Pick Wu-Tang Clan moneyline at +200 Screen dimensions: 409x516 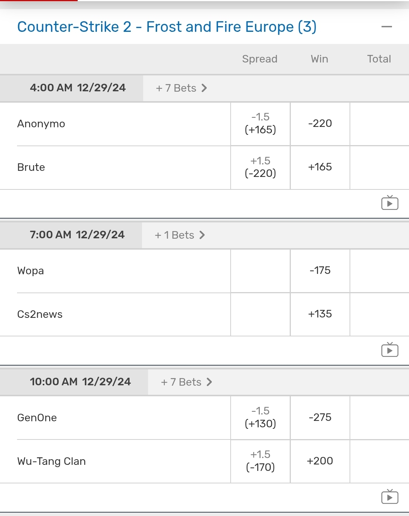point(320,461)
